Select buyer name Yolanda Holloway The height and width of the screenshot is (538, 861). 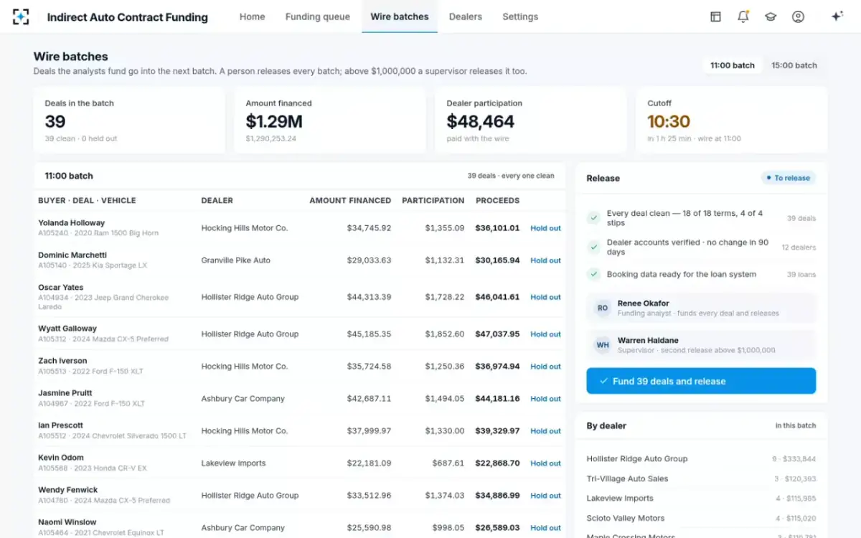(72, 223)
